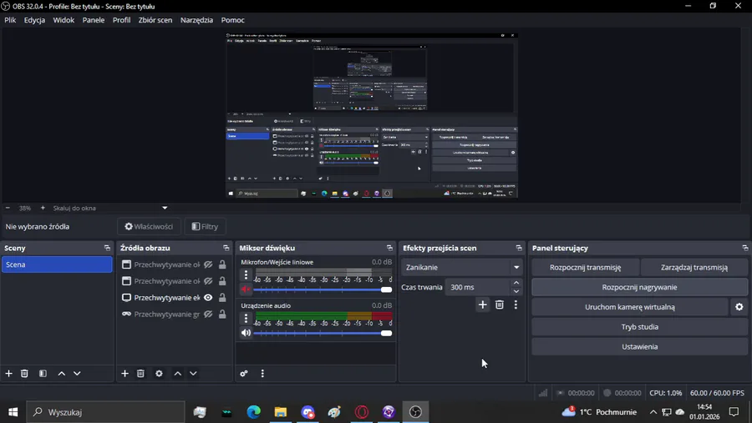Add a new scene with the plus icon

tap(8, 373)
